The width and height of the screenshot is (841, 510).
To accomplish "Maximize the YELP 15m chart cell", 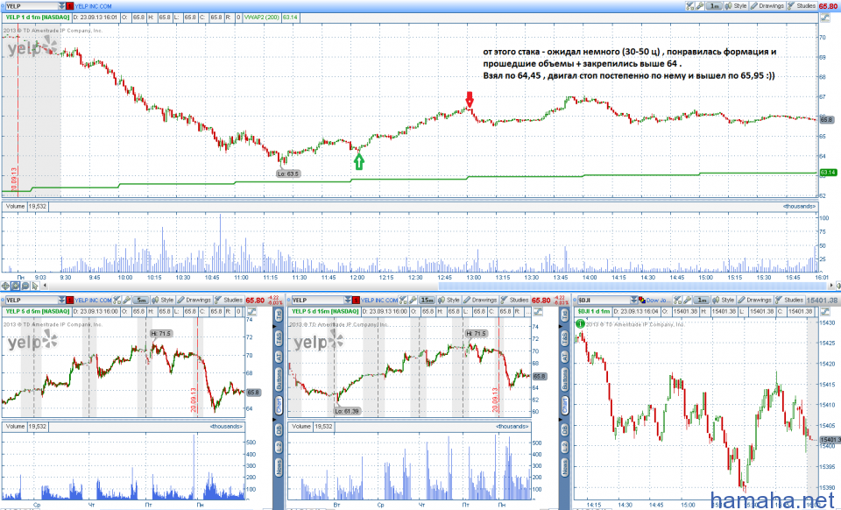I will [537, 312].
